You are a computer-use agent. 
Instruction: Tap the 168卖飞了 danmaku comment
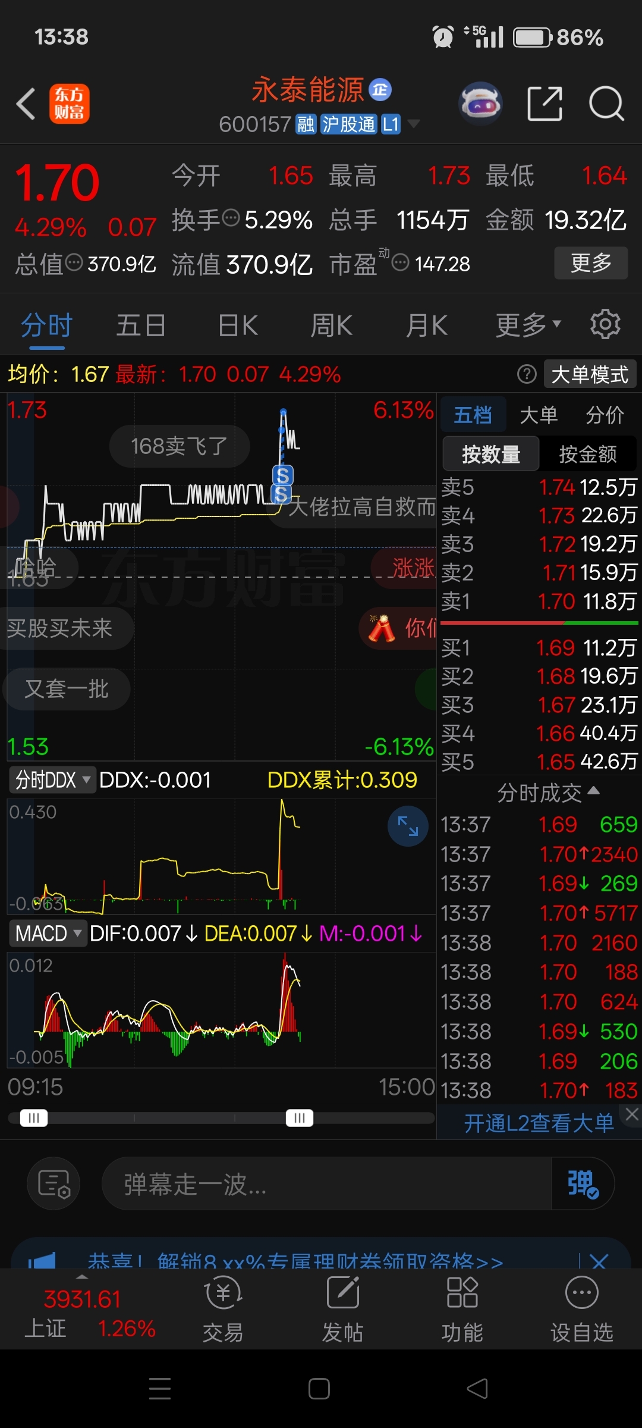[180, 446]
